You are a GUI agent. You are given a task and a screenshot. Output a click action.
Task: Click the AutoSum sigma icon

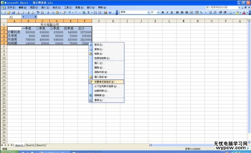(89, 12)
